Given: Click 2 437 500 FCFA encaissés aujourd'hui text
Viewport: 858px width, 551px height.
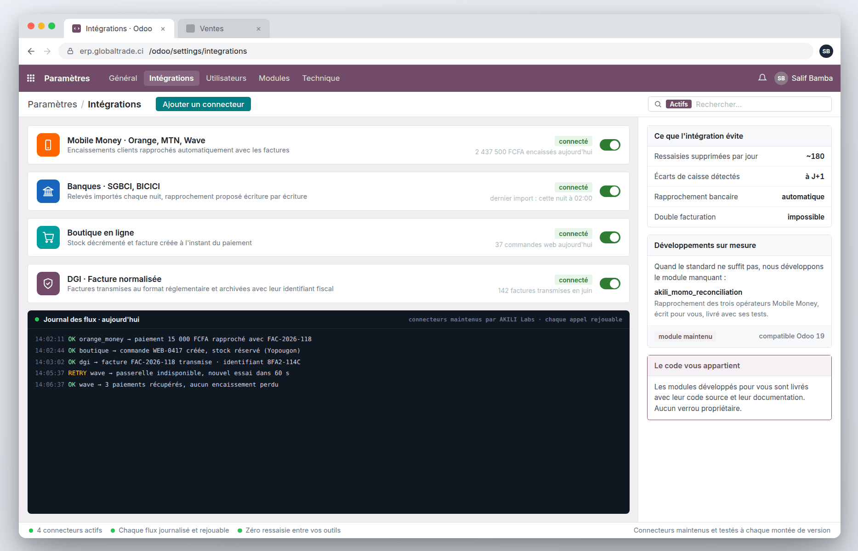Looking at the screenshot, I should click(534, 152).
